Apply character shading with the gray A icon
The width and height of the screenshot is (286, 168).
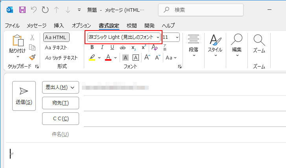point(125,58)
